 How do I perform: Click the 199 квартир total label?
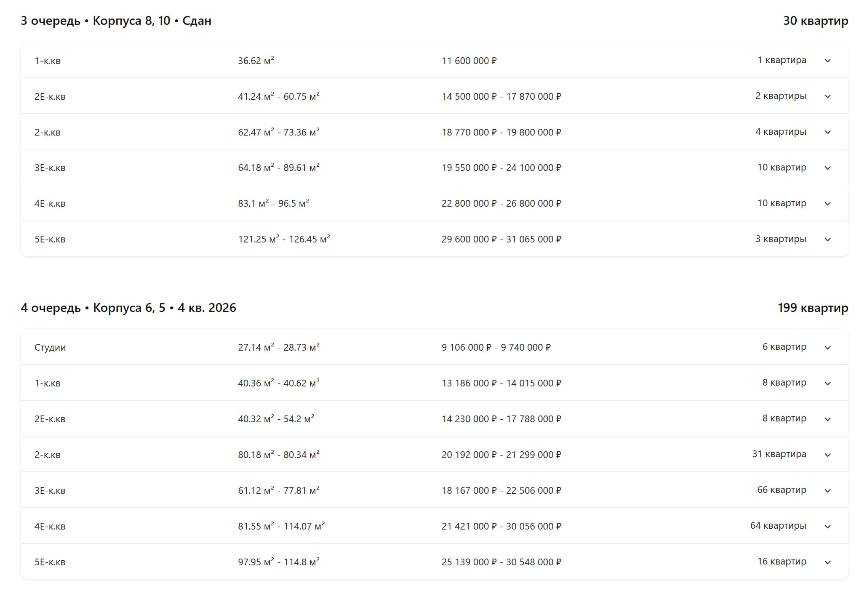[813, 308]
